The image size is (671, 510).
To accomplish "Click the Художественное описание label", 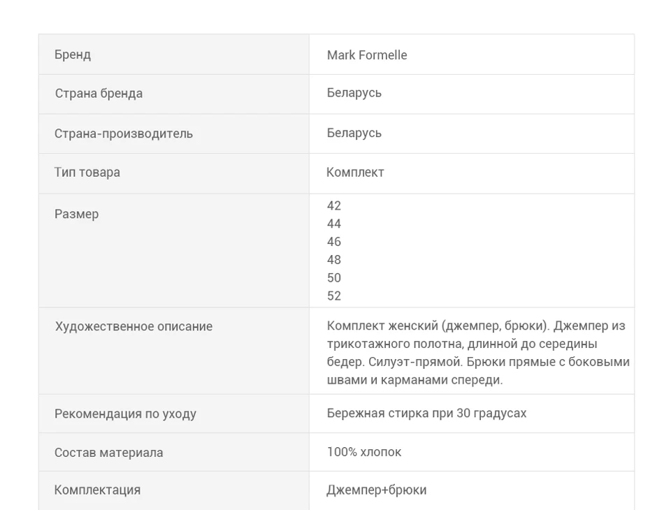I will (134, 326).
